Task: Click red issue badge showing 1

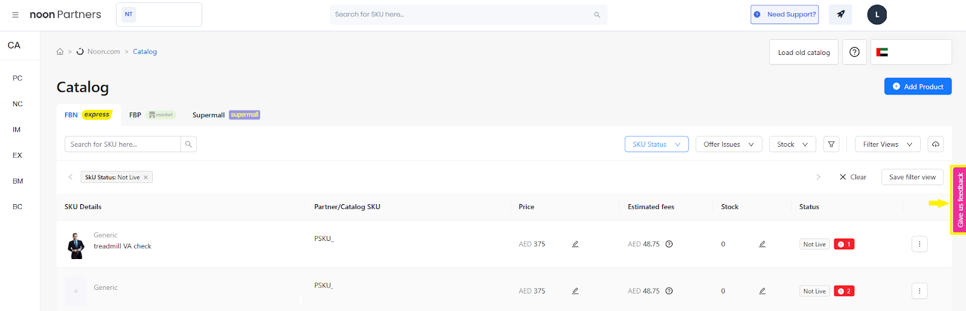Action: pos(844,245)
